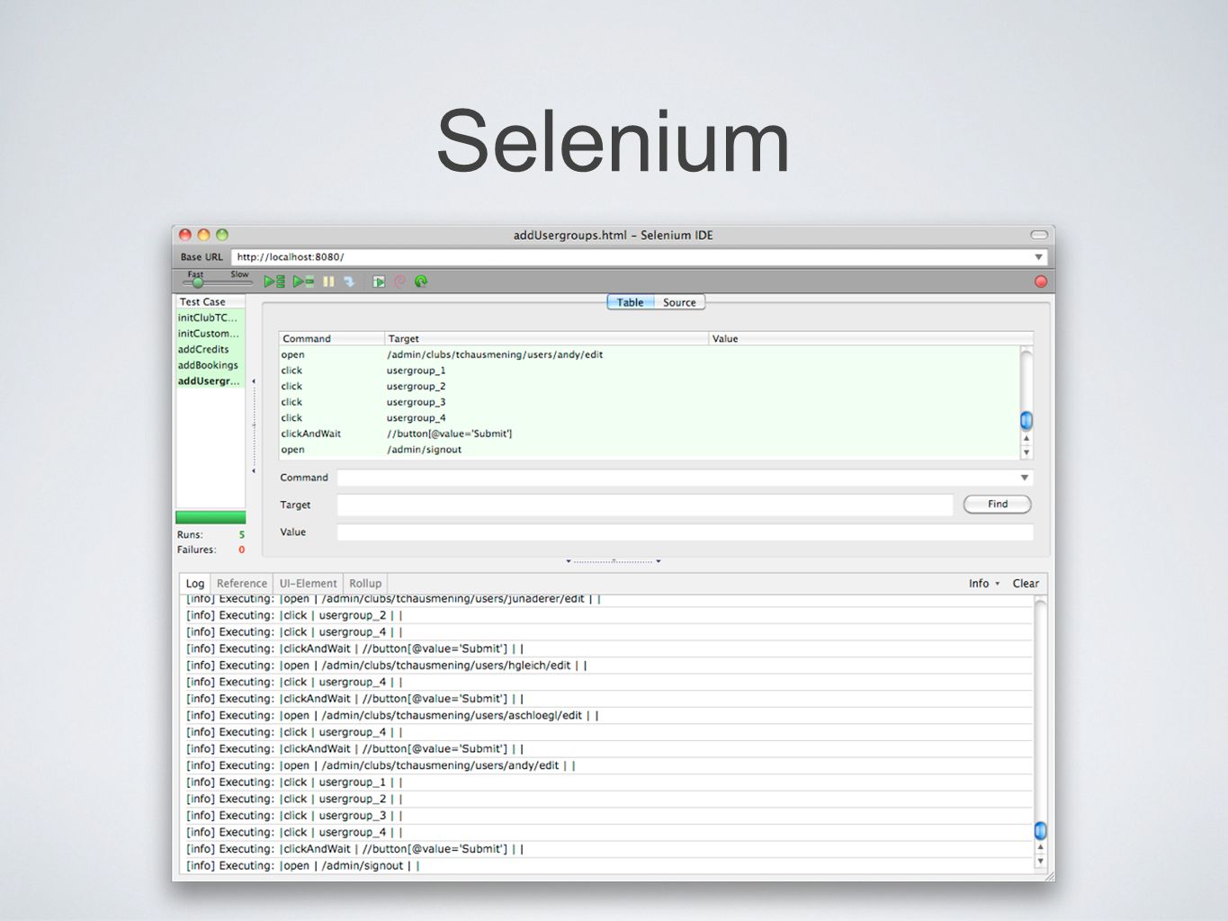The height and width of the screenshot is (921, 1228).
Task: Open the Reference tab
Action: coord(242,584)
